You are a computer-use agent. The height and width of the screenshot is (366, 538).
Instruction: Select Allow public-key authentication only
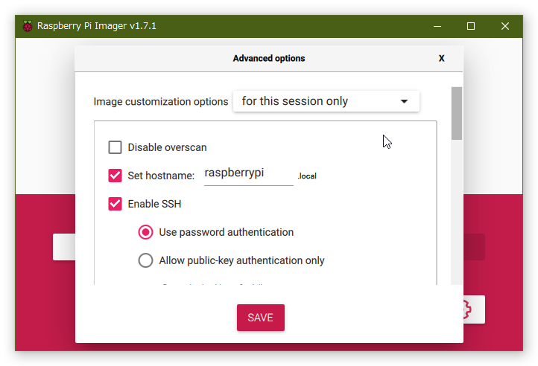[x=145, y=260]
